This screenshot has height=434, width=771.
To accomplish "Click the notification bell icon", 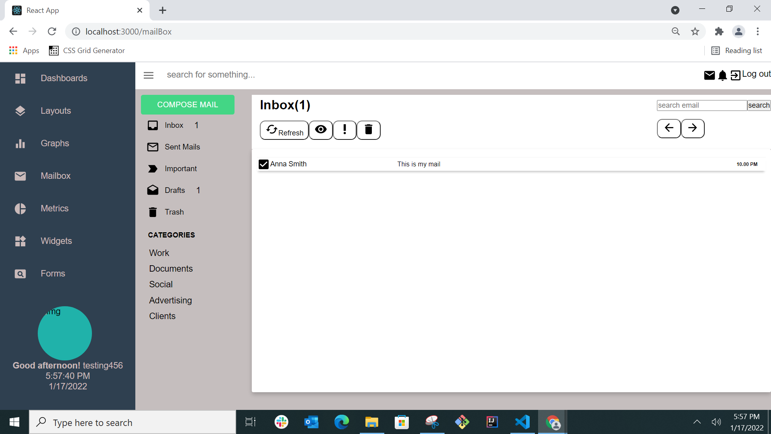I will click(x=722, y=75).
